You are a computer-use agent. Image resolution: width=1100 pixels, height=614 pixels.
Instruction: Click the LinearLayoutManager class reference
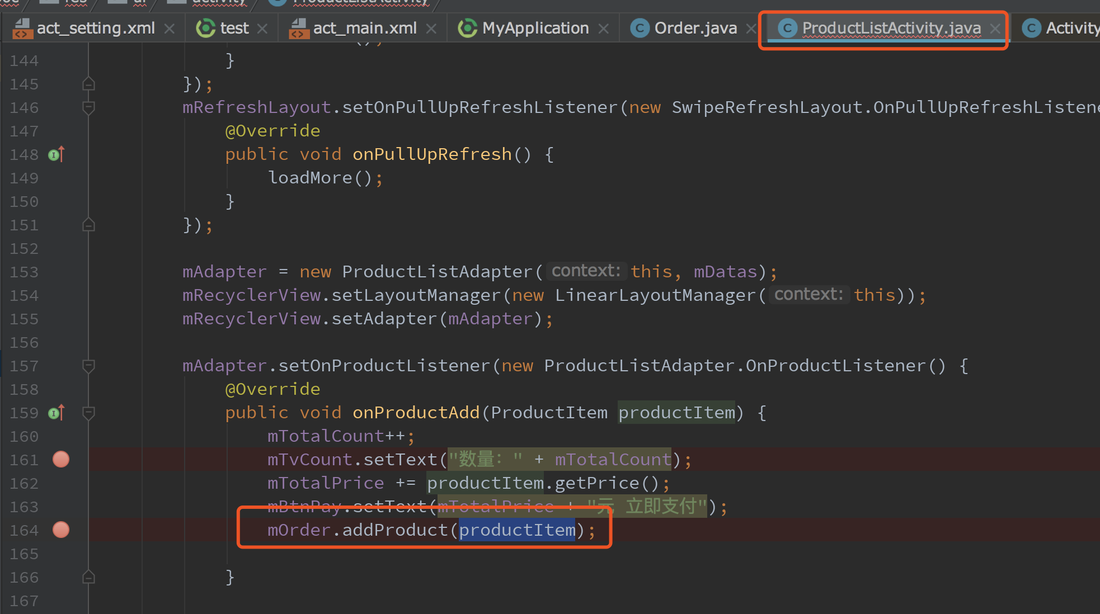(655, 295)
